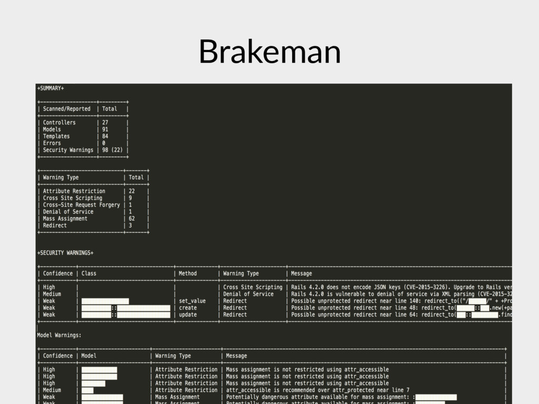Select the redirect near line 48 message

pyautogui.click(x=401, y=308)
